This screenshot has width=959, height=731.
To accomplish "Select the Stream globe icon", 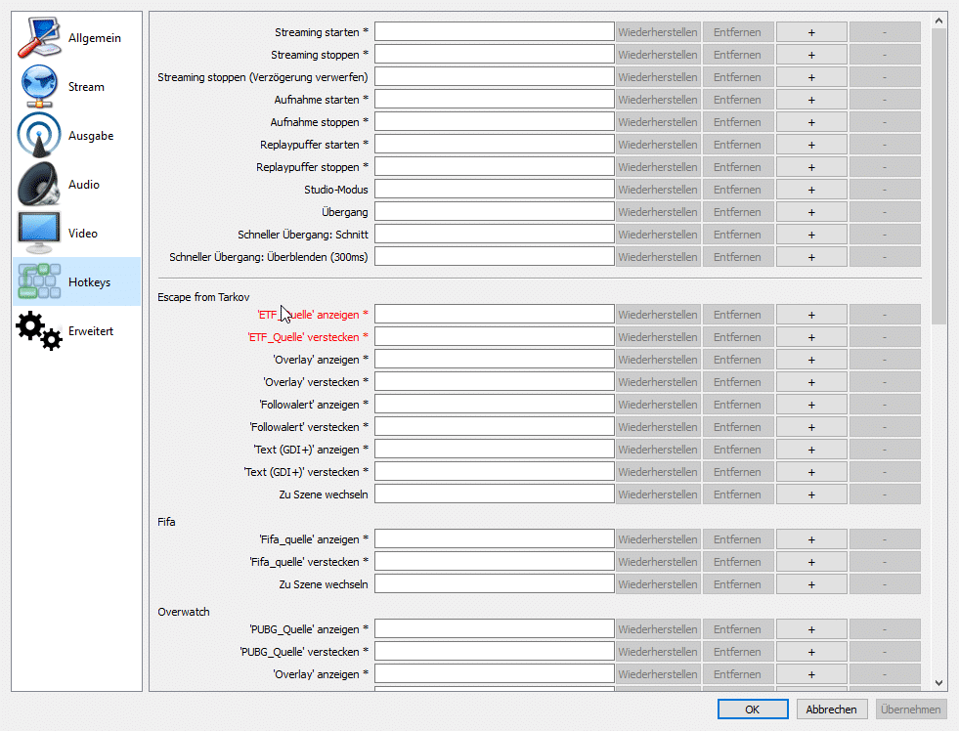I will (x=39, y=87).
